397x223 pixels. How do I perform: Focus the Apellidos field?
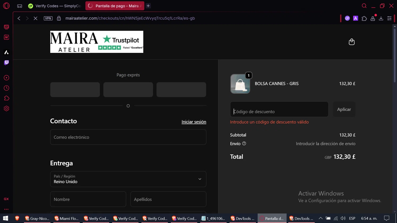click(x=168, y=199)
